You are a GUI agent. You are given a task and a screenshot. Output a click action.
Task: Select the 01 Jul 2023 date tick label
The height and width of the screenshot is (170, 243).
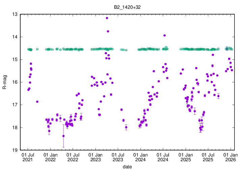click(118, 157)
